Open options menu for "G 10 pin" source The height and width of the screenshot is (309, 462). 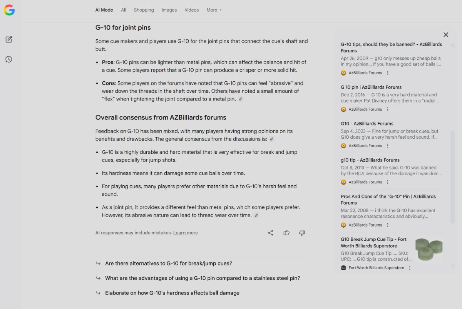tap(388, 109)
